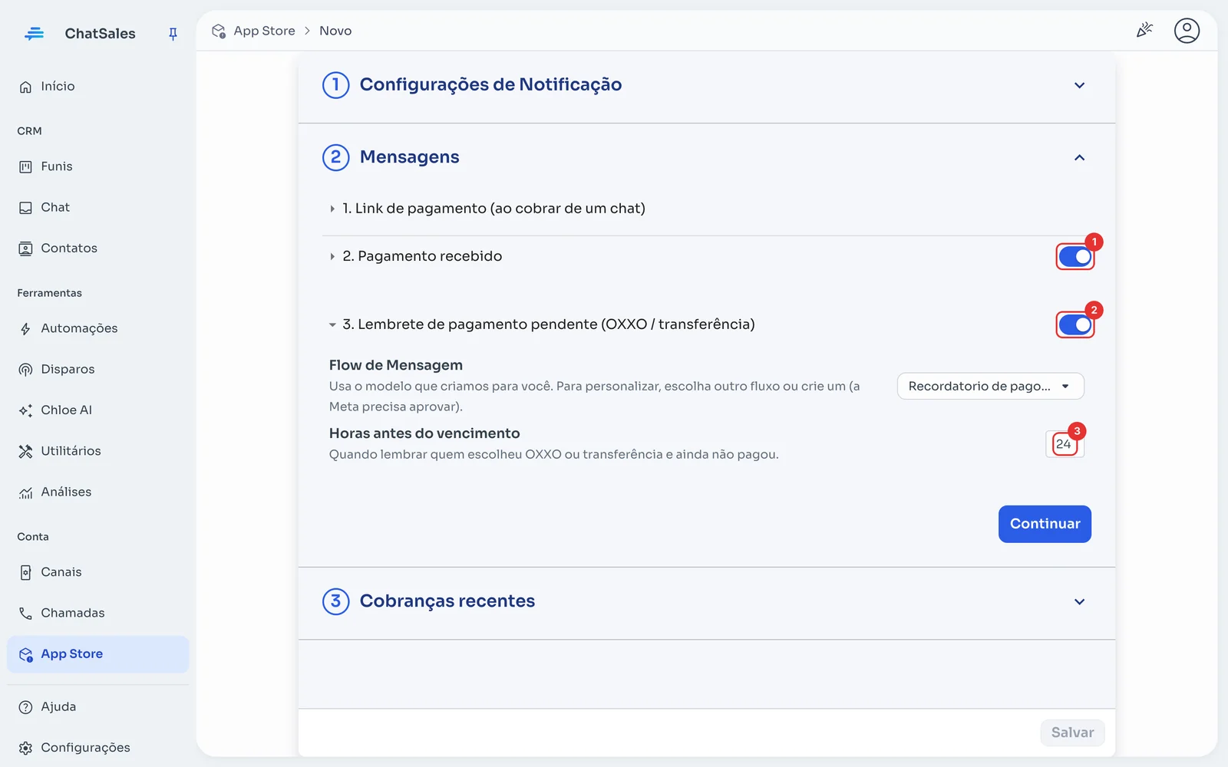
Task: Click the Utilitários tools icon
Action: point(25,451)
